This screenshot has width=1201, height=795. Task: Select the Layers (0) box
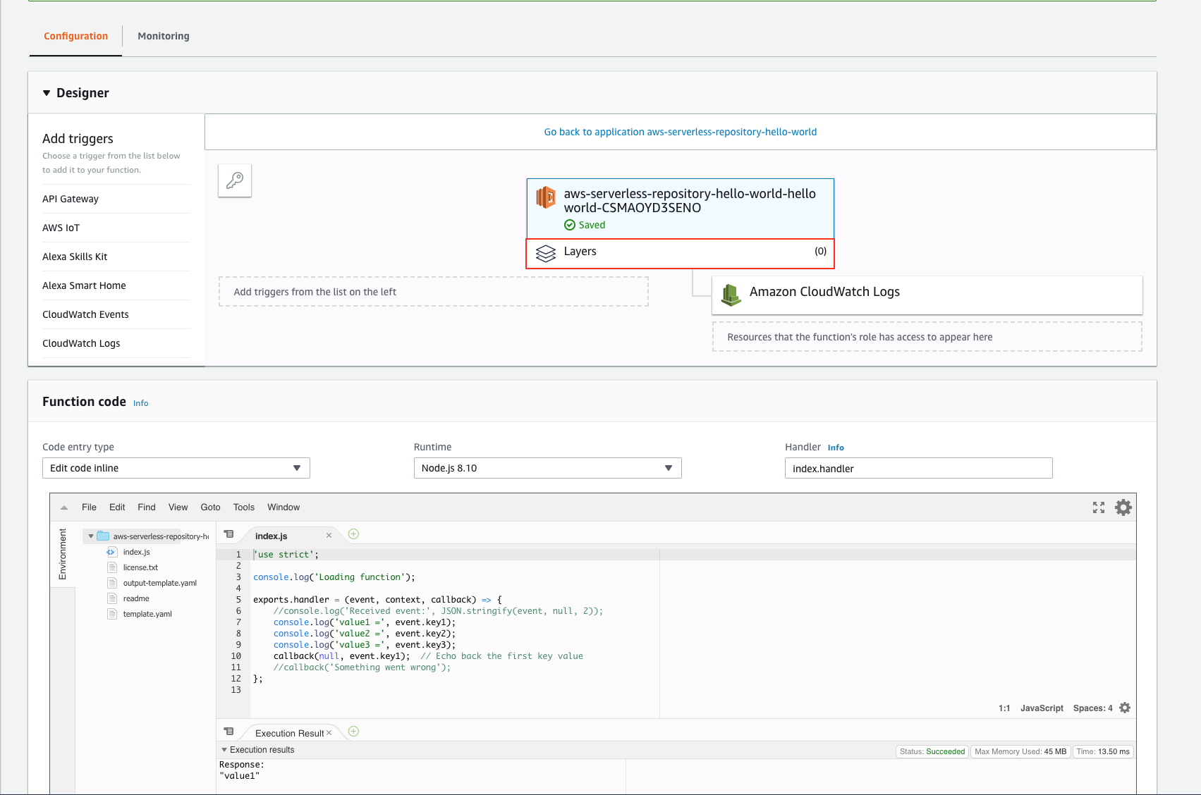coord(681,254)
